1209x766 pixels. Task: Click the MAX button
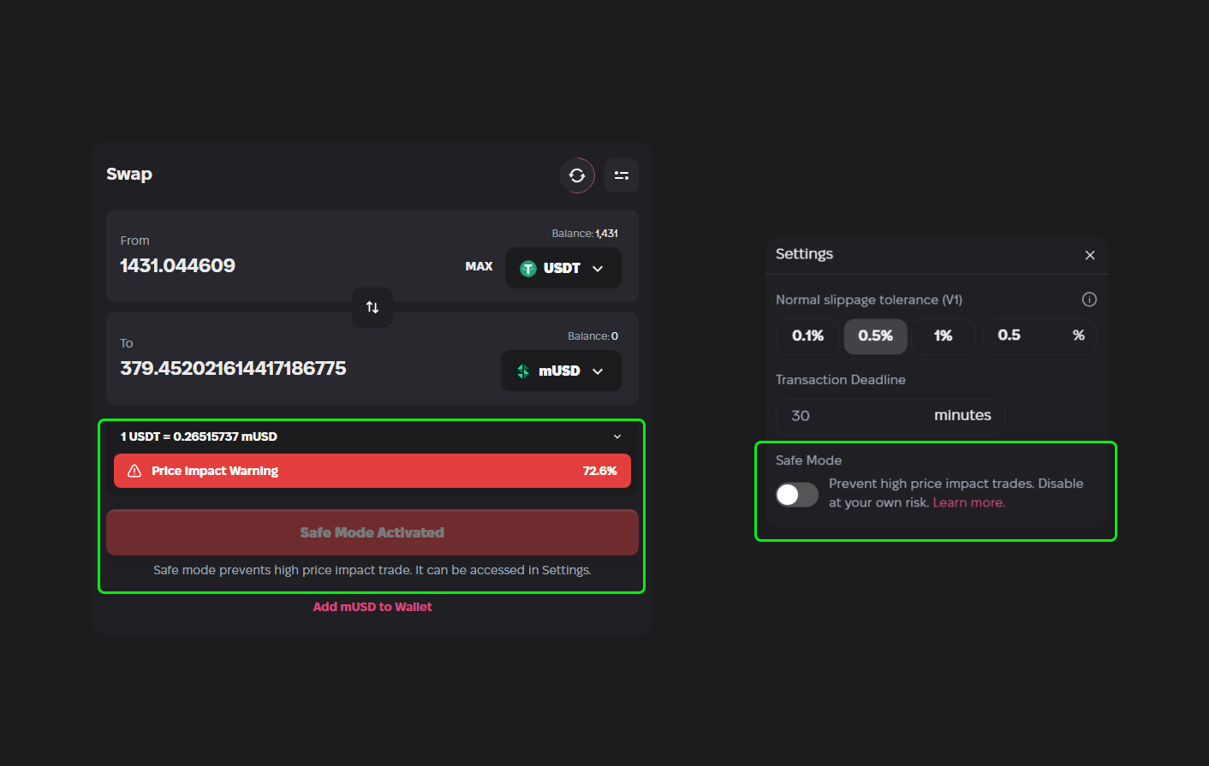coord(479,266)
